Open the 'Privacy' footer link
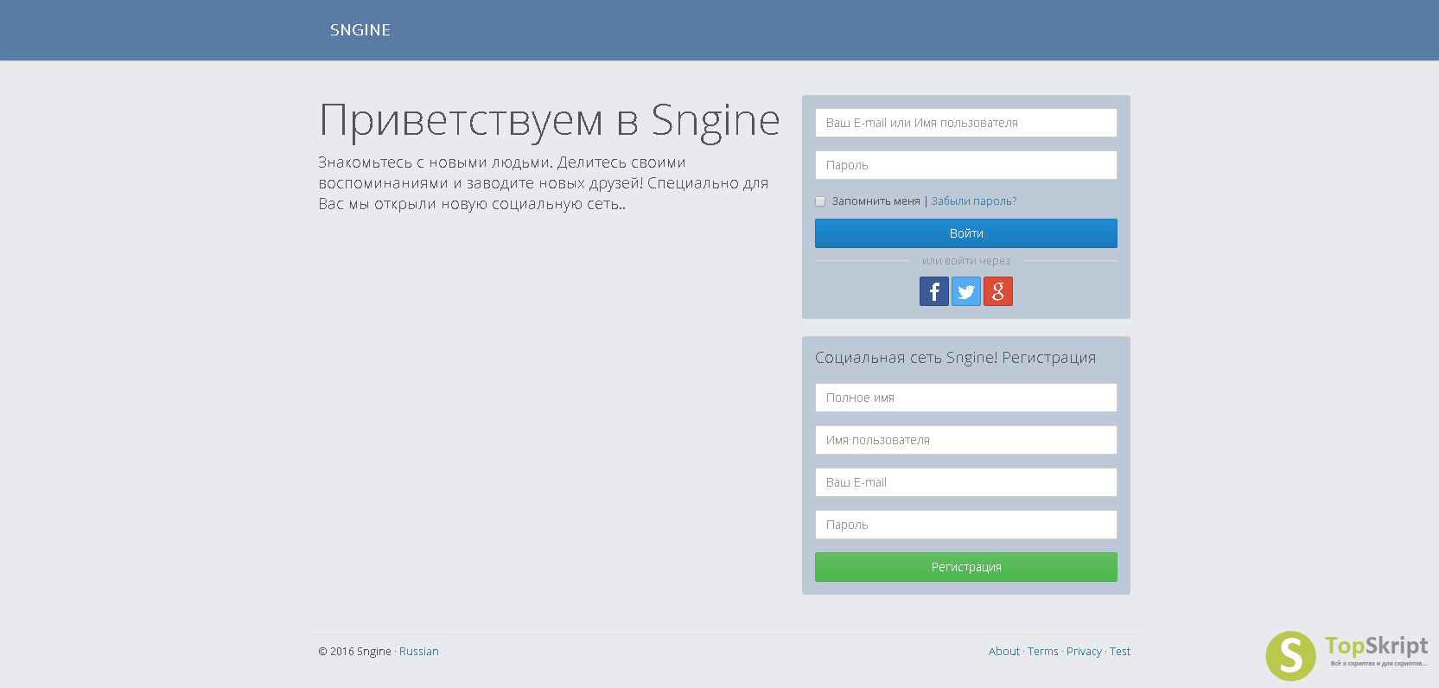 1084,652
